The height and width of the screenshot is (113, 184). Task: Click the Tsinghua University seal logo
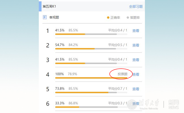(132, 104)
